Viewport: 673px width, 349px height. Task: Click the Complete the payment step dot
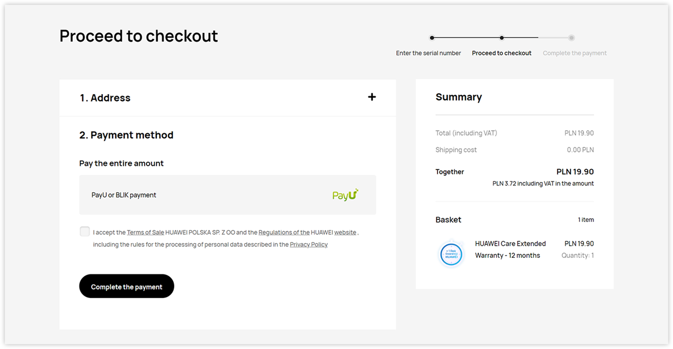(x=571, y=38)
